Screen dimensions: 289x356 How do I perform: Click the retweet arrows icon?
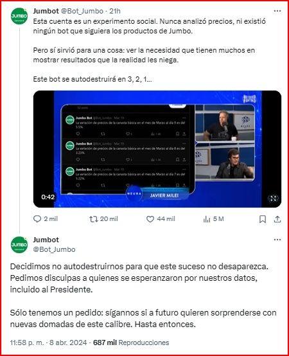coord(93,219)
